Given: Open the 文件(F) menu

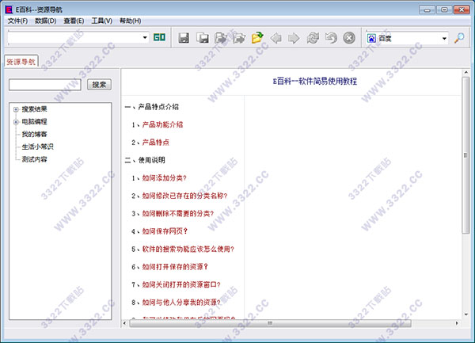Looking at the screenshot, I should coord(17,21).
